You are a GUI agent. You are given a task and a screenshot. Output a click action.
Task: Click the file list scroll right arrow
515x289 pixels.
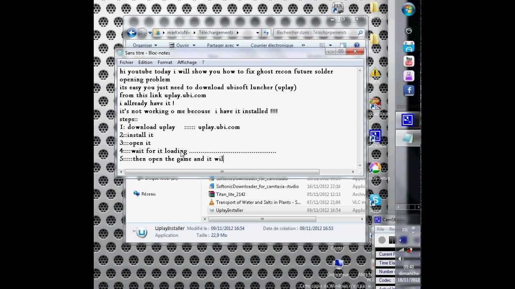[362, 219]
